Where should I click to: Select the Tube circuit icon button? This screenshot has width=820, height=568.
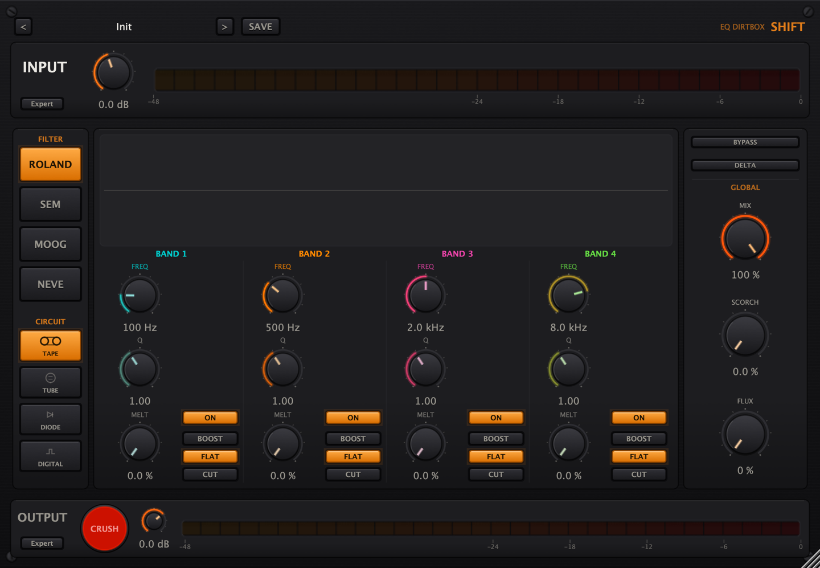[51, 382]
